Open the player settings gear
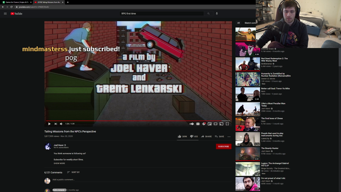Image resolution: width=341 pixels, height=192 pixels. (204, 124)
